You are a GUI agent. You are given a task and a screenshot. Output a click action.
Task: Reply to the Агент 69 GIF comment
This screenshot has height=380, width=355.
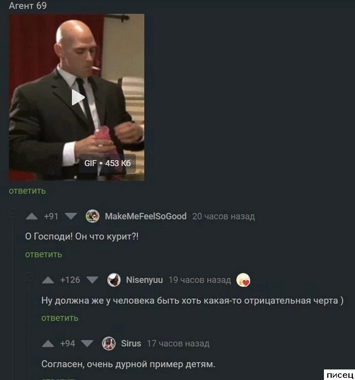click(27, 191)
